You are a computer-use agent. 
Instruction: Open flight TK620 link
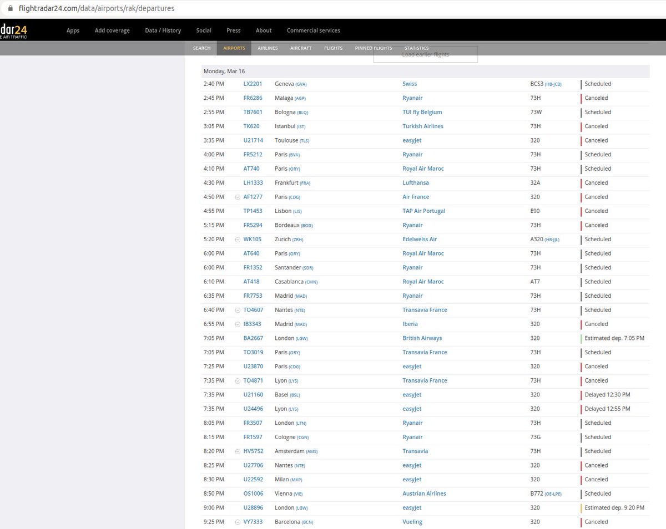251,126
